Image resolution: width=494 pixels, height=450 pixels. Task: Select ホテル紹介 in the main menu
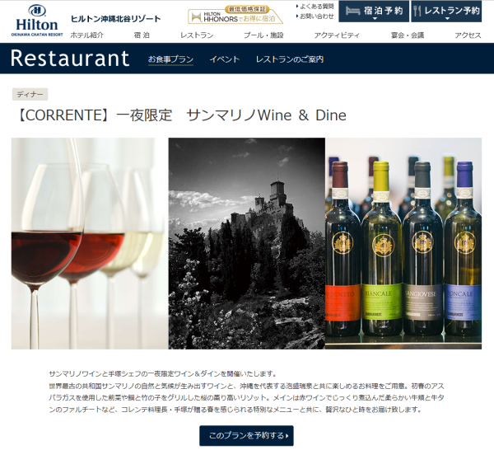click(86, 35)
